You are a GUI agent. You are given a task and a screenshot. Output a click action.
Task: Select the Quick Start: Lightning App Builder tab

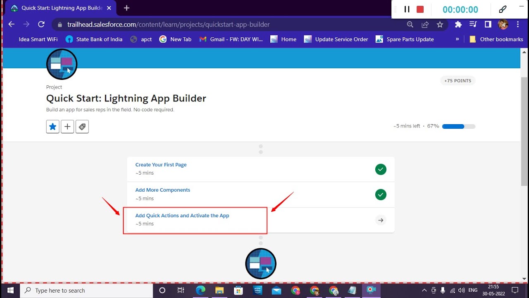coord(61,8)
